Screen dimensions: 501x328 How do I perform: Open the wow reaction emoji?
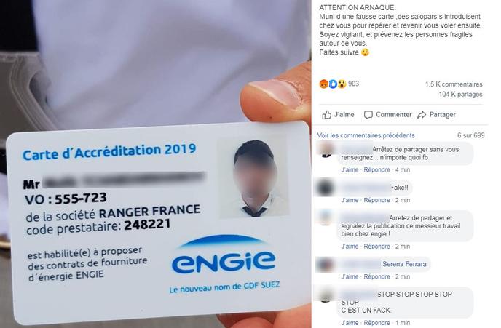coord(342,84)
